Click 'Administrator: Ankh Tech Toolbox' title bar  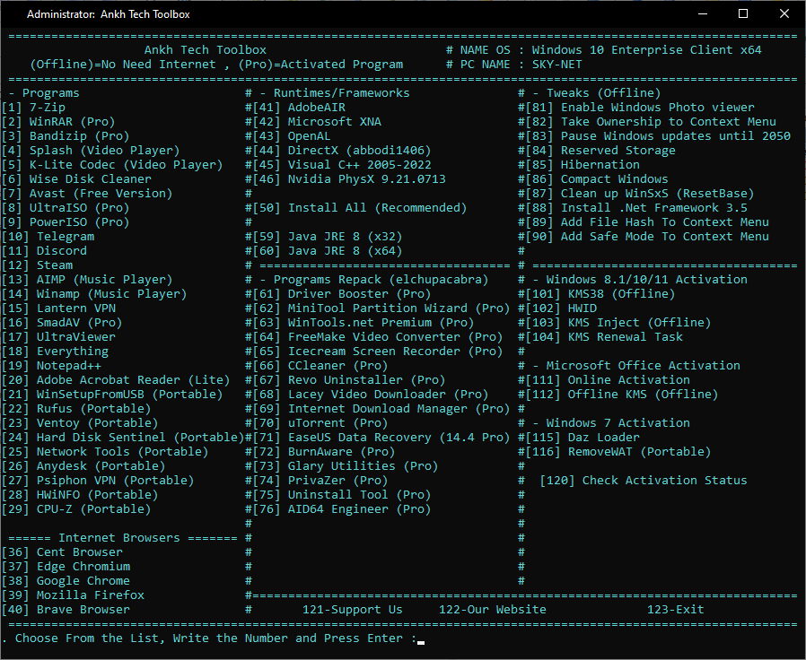[109, 14]
